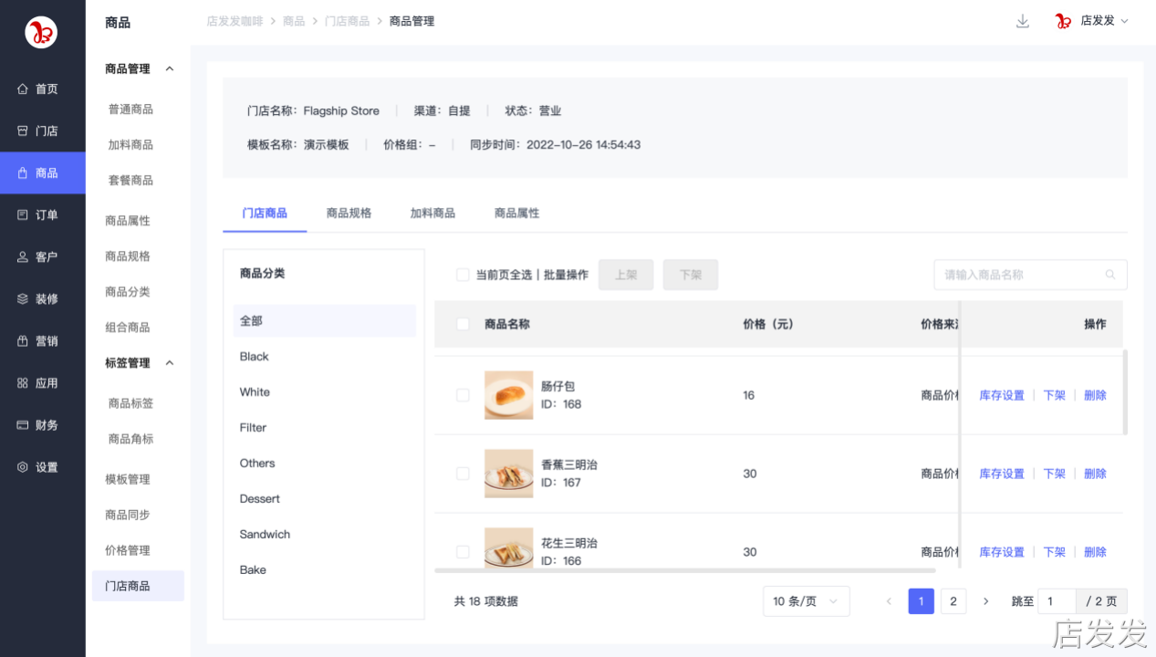Click the download icon in top bar
Viewport: 1156px width, 657px height.
click(x=1023, y=21)
